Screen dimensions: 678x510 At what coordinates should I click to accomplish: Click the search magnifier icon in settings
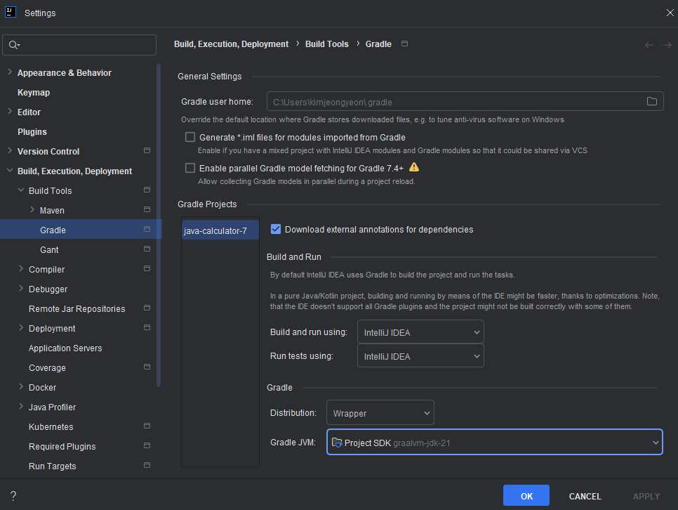coord(14,45)
